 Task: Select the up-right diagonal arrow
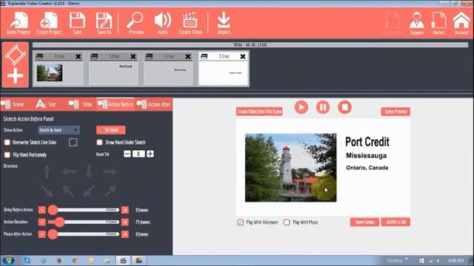(x=110, y=191)
